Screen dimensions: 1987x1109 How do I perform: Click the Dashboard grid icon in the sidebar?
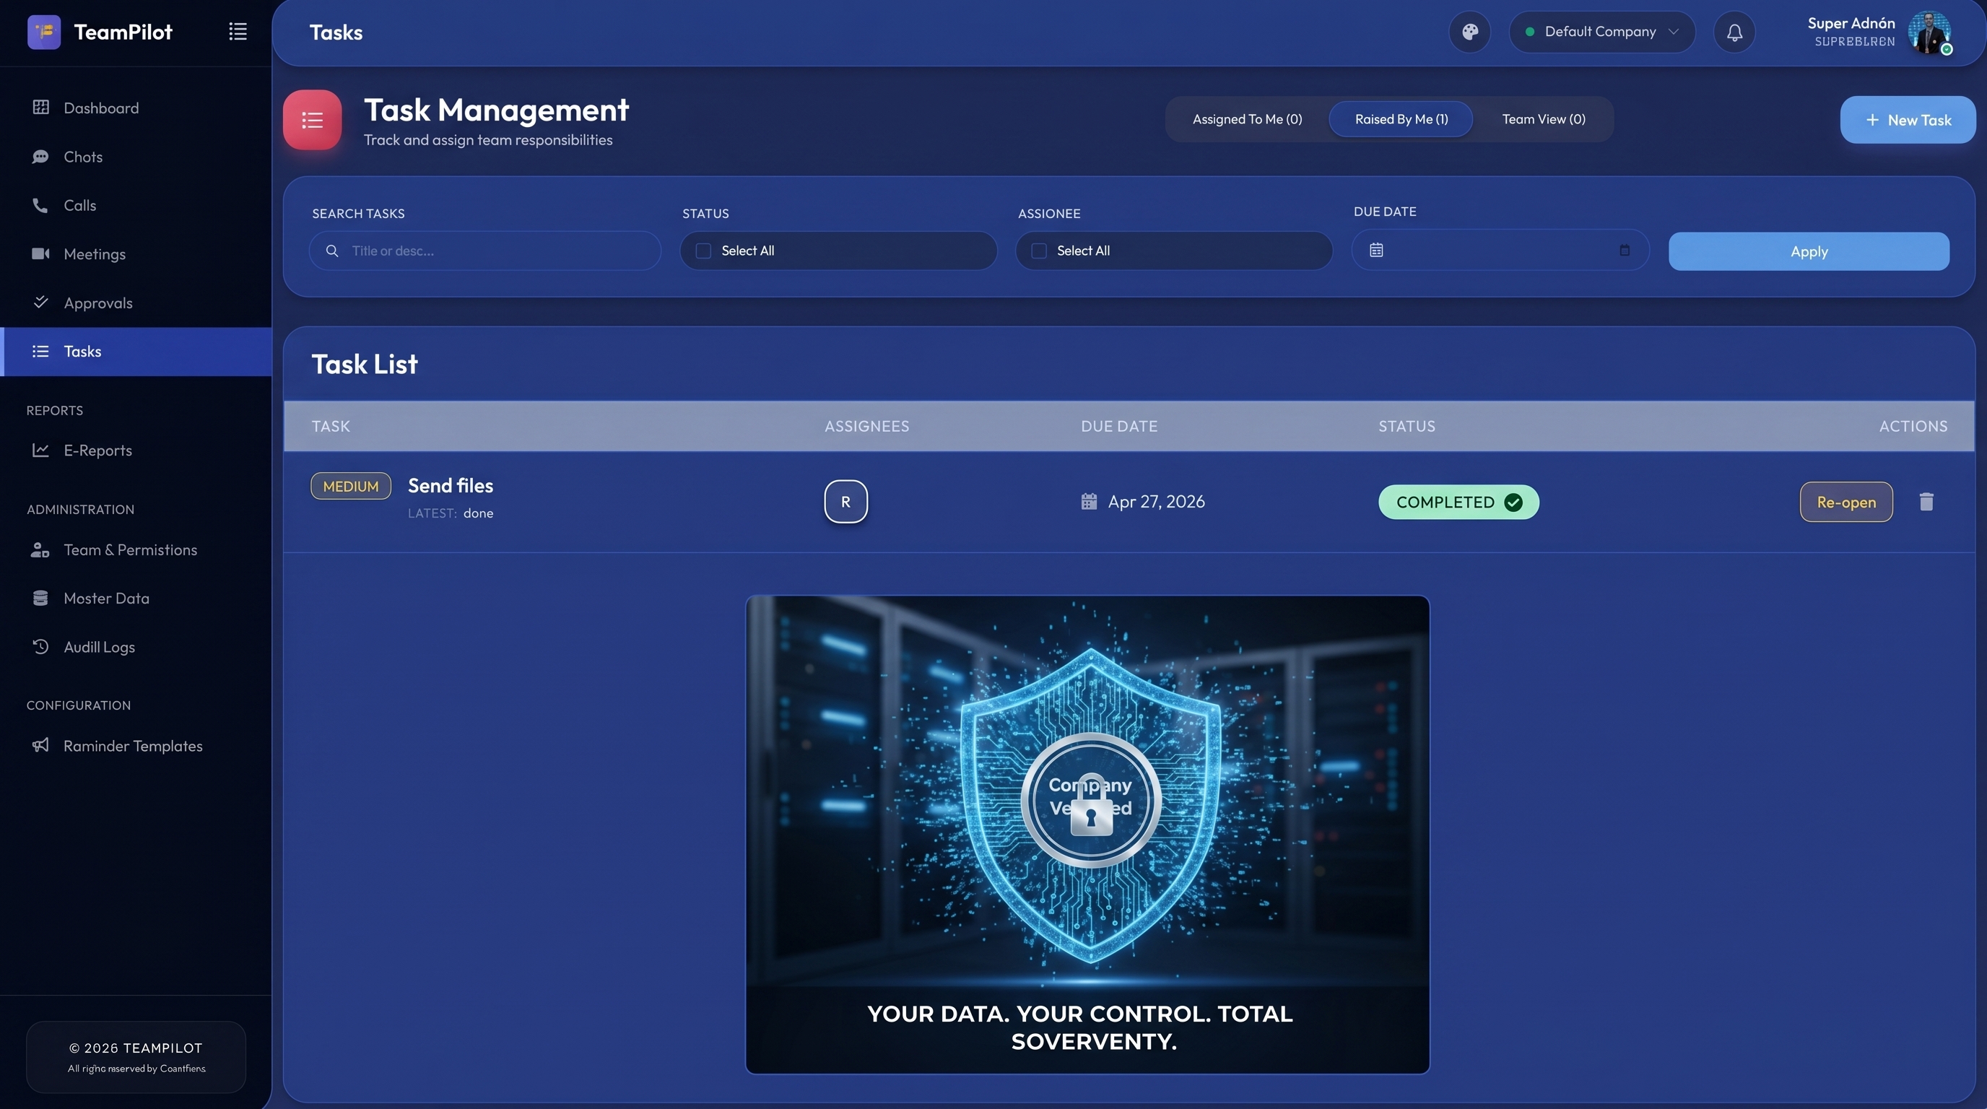(x=41, y=107)
